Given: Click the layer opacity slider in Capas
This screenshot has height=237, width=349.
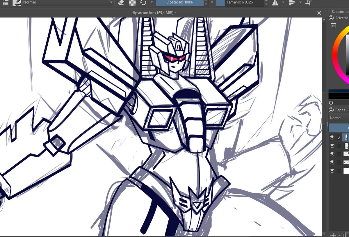Looking at the screenshot, I should click(x=339, y=128).
